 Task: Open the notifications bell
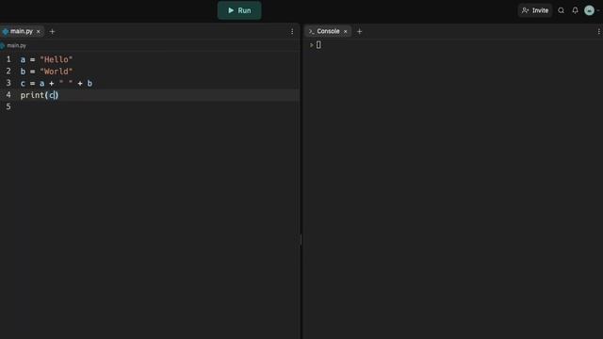tap(575, 10)
